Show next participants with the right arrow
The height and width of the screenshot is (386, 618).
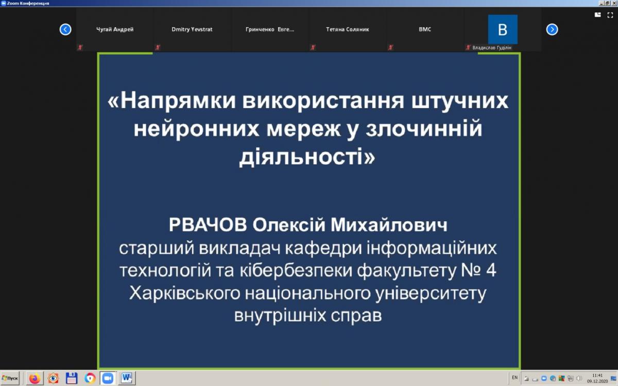[552, 29]
